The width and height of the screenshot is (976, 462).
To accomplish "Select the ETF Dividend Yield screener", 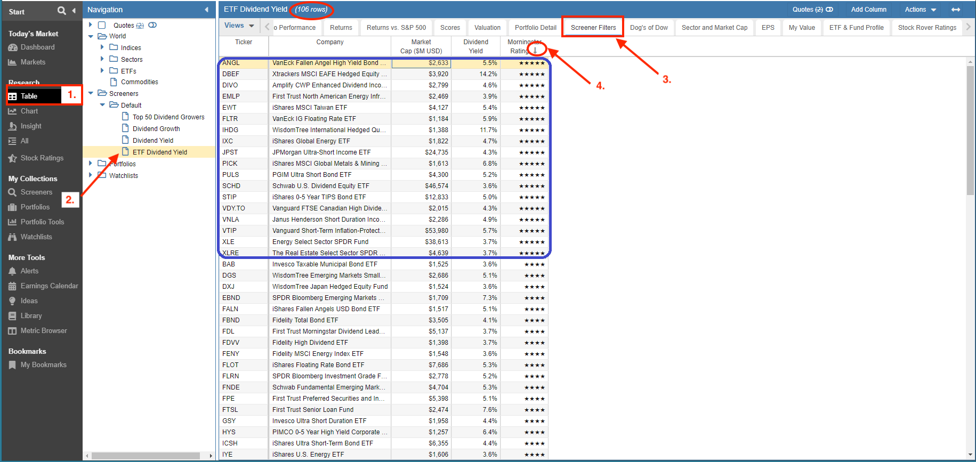I will (x=155, y=152).
